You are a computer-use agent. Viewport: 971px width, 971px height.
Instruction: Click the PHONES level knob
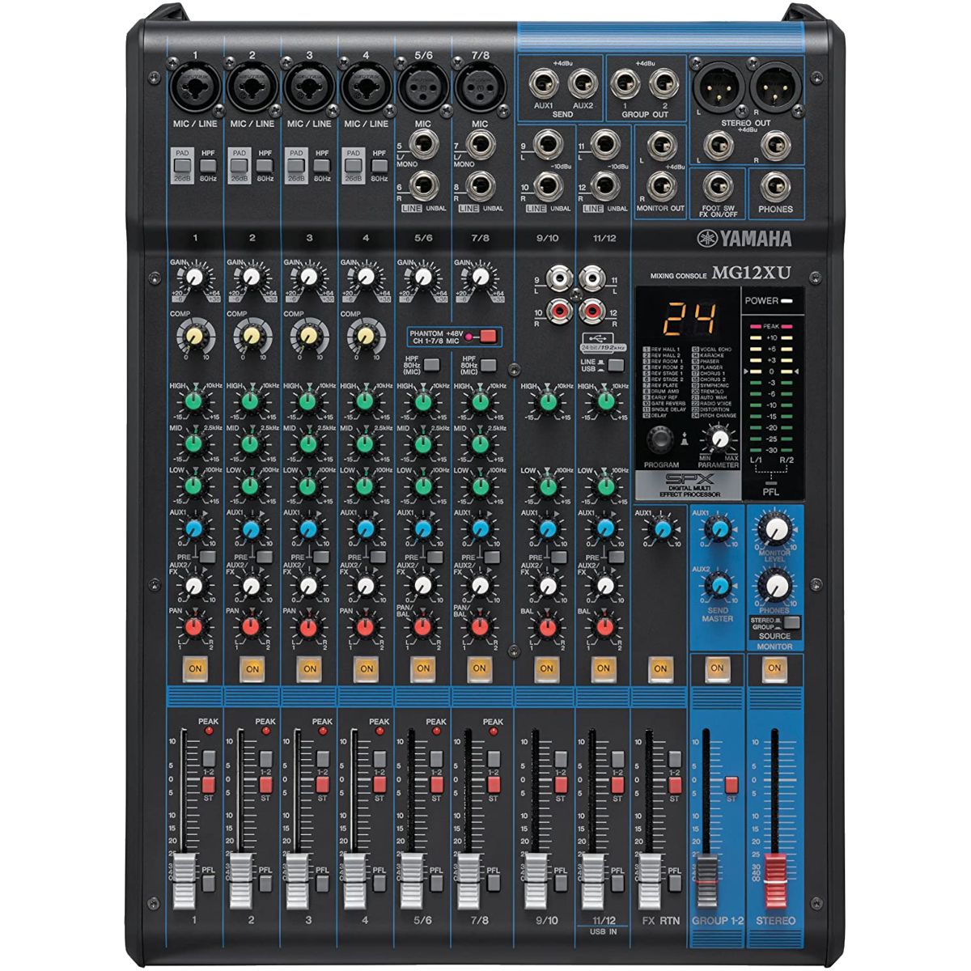775,585
